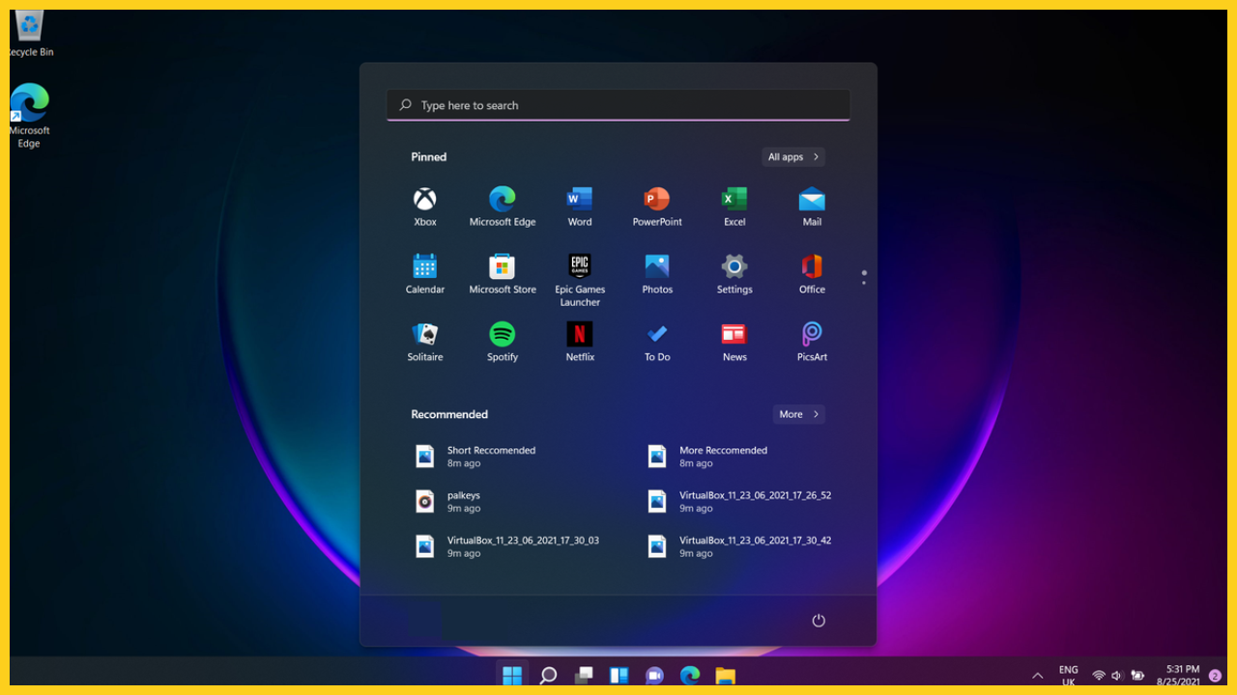Open VirtualBox_11_23_06_2021_17_30_42 recommended file

pos(738,546)
